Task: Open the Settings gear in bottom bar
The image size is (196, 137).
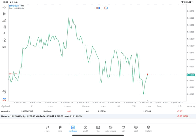Action: tap(149, 128)
